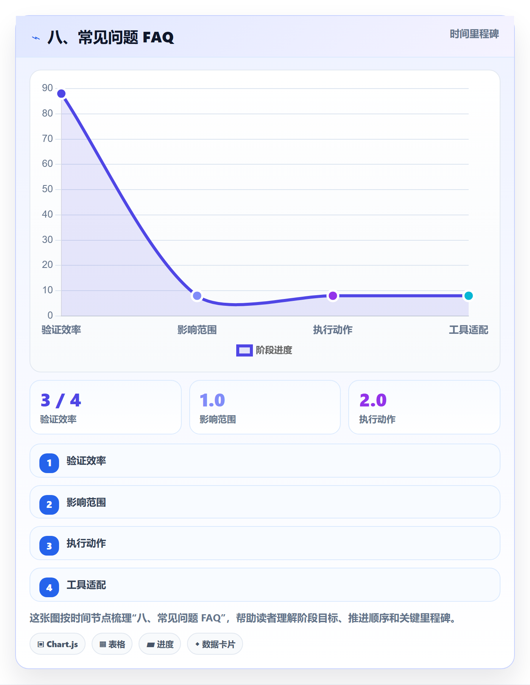The image size is (530, 685).
Task: Click the 50 value on the y-axis
Action: point(47,189)
